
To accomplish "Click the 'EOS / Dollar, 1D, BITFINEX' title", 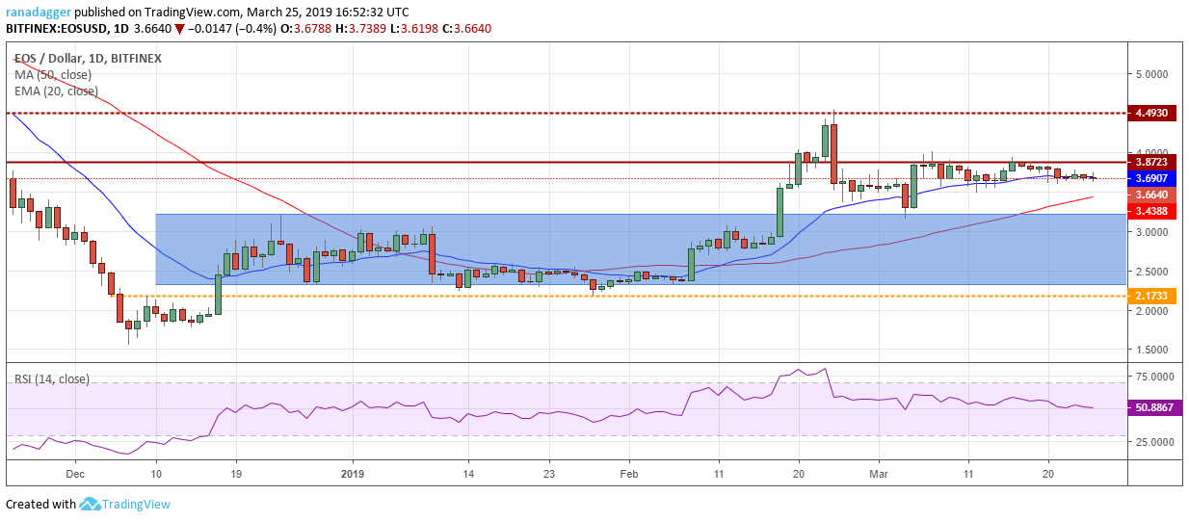I will pyautogui.click(x=88, y=58).
